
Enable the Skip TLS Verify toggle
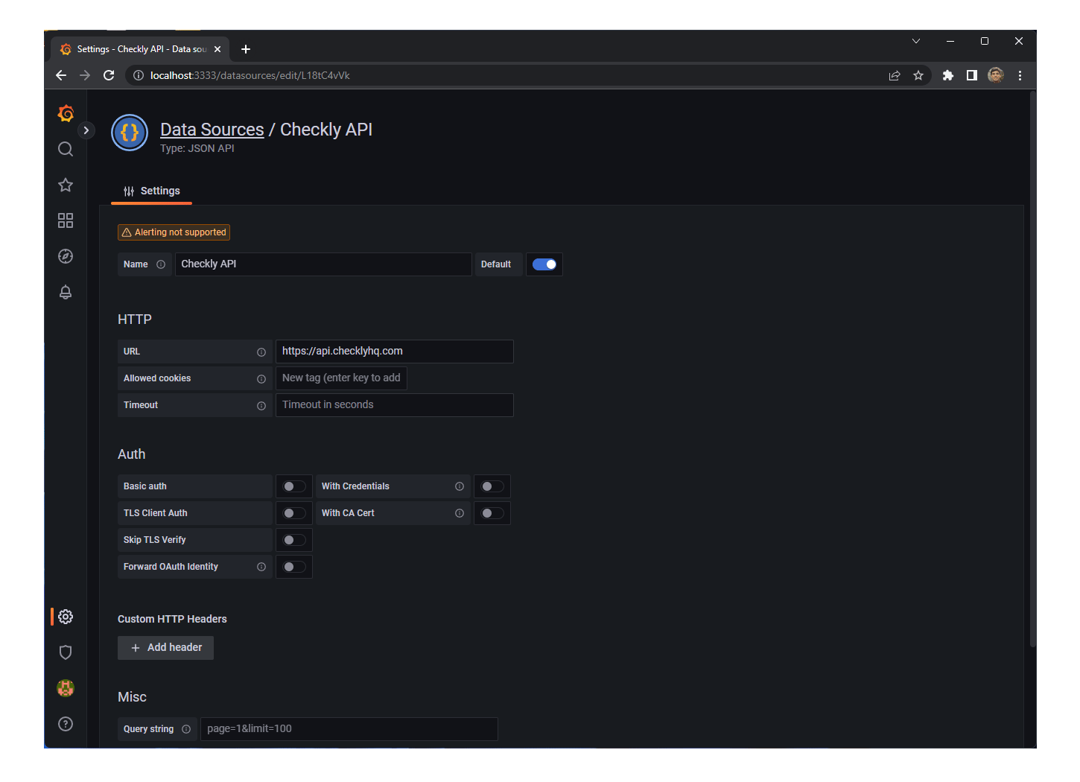point(294,540)
